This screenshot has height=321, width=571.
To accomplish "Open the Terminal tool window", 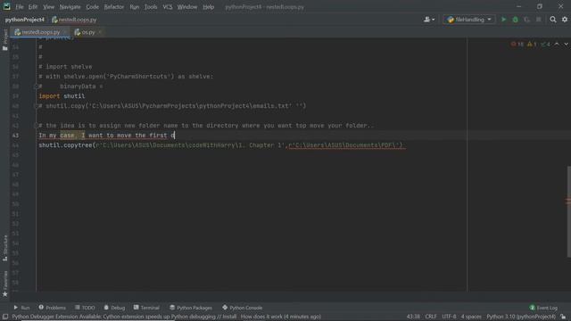I will point(146,308).
